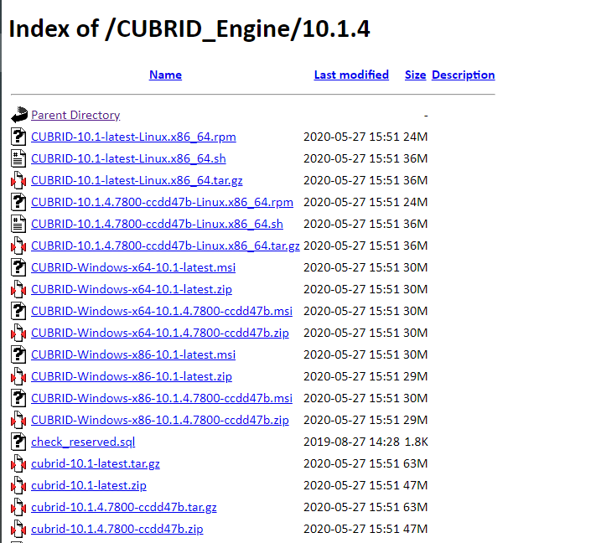The height and width of the screenshot is (543, 596).
Task: Click the archive icon beside cubrid-10.1.4.7800-ccdd47b.zip
Action: tap(18, 530)
